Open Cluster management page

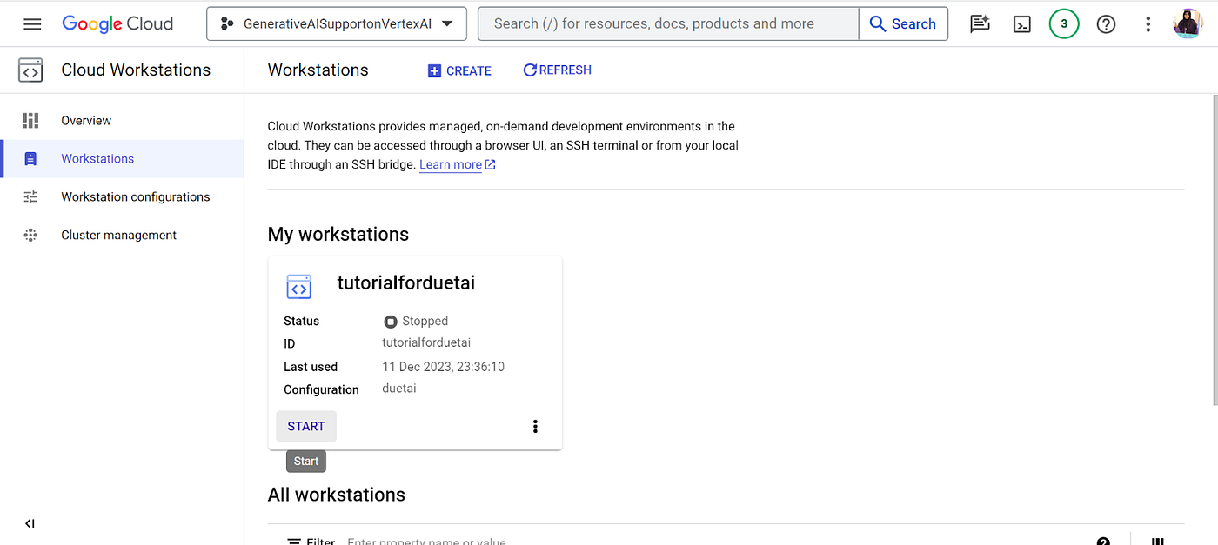122,236
